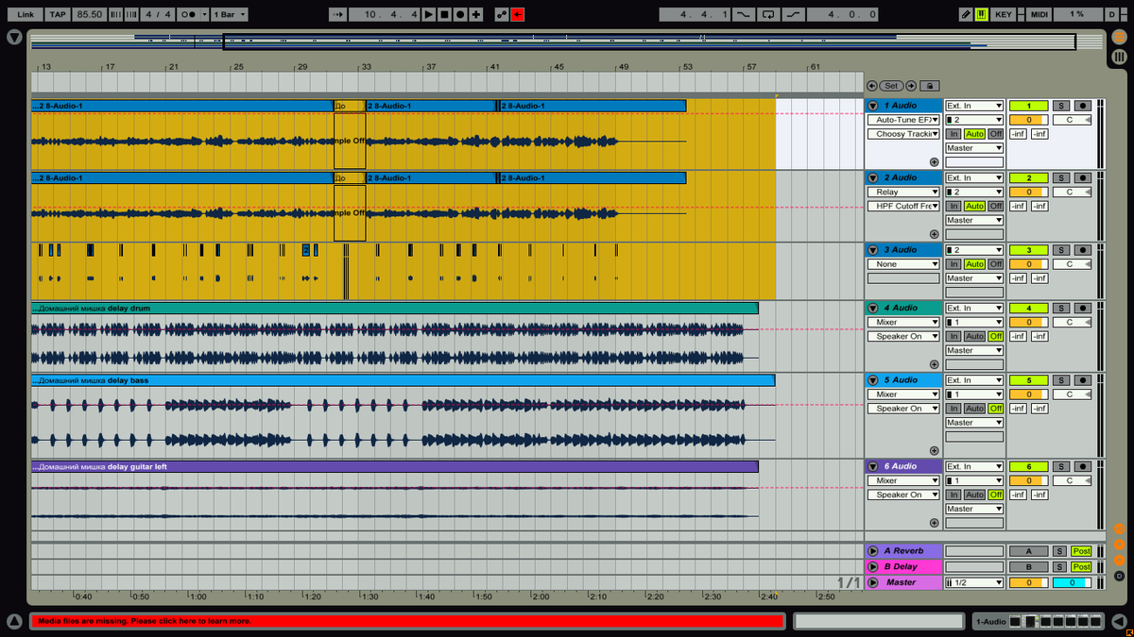Toggle the show Returns R selector
Viewport: 1134px width, 637px height.
click(1119, 545)
